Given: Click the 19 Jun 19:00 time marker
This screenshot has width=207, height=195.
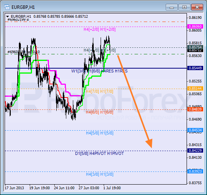Looking at the screenshot, I should 40,188.
